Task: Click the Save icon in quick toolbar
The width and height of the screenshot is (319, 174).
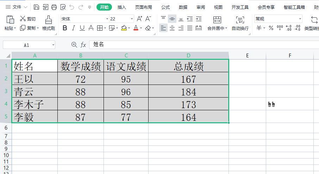Action: click(x=36, y=7)
